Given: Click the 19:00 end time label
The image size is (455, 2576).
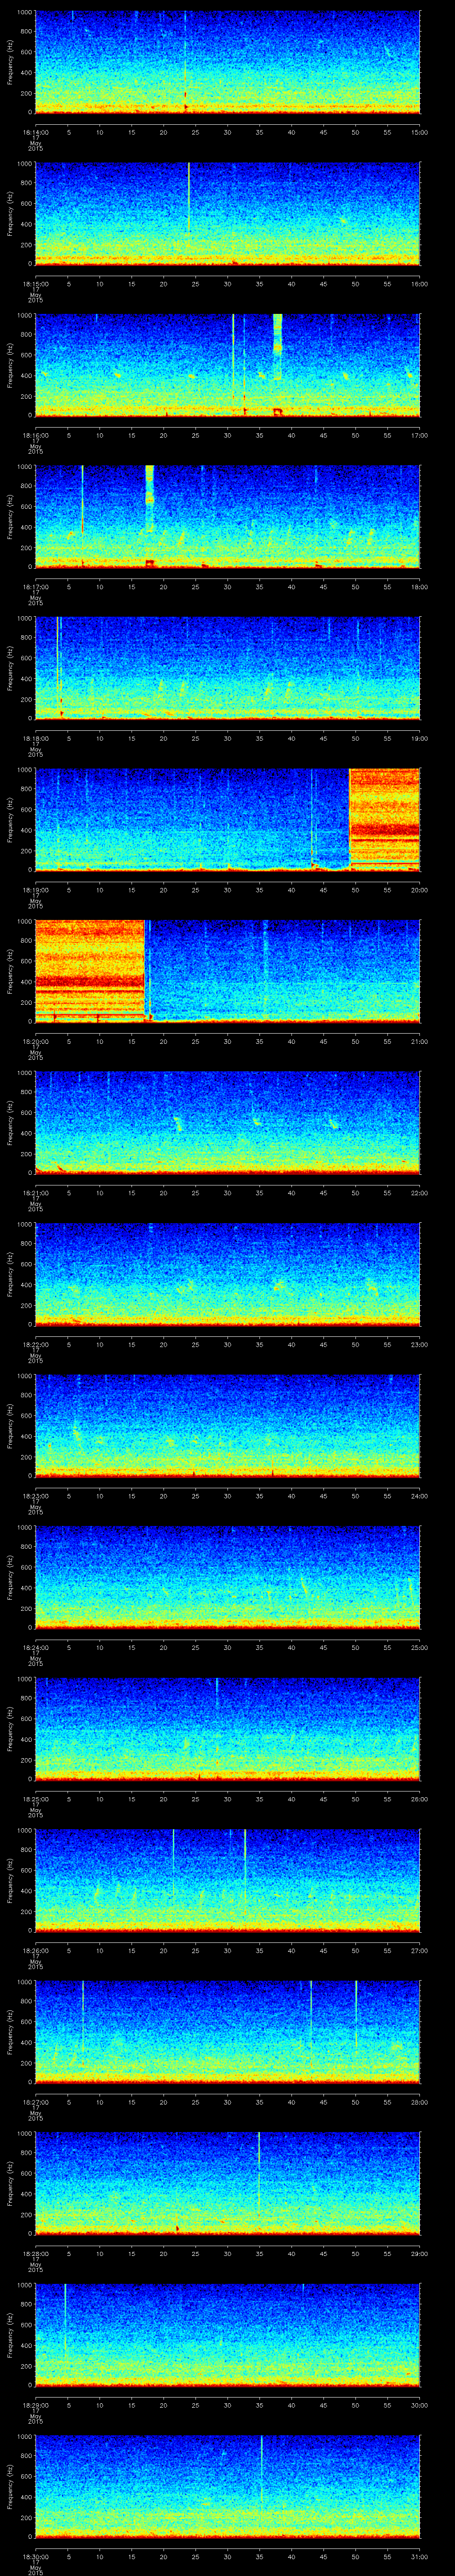Looking at the screenshot, I should point(420,738).
